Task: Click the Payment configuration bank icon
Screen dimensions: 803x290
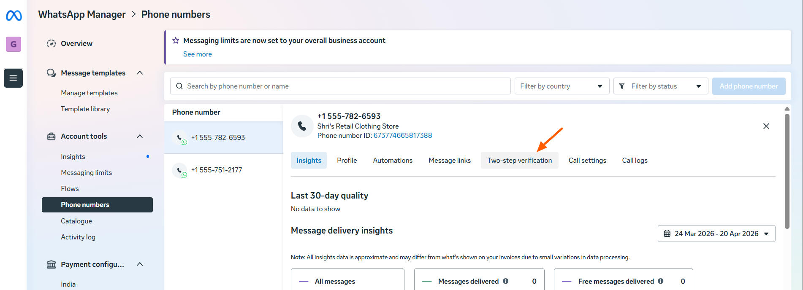Action: (51, 264)
